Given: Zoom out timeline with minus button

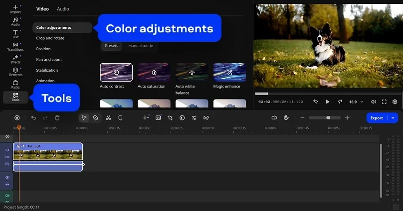Looking at the screenshot, I should (x=302, y=117).
